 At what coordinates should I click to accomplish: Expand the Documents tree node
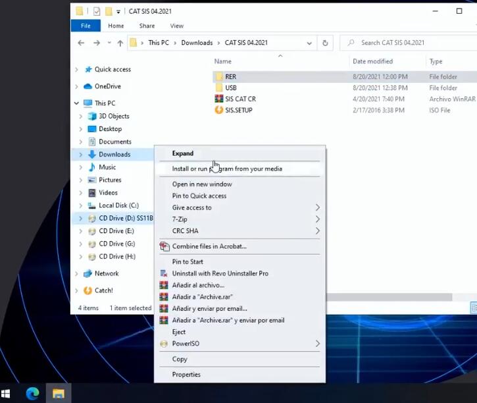coord(81,142)
